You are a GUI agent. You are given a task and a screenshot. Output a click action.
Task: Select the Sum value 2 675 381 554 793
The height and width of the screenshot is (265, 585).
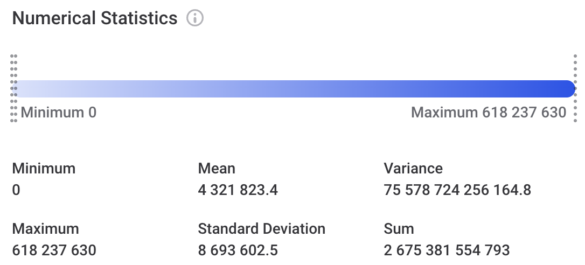coord(447,250)
